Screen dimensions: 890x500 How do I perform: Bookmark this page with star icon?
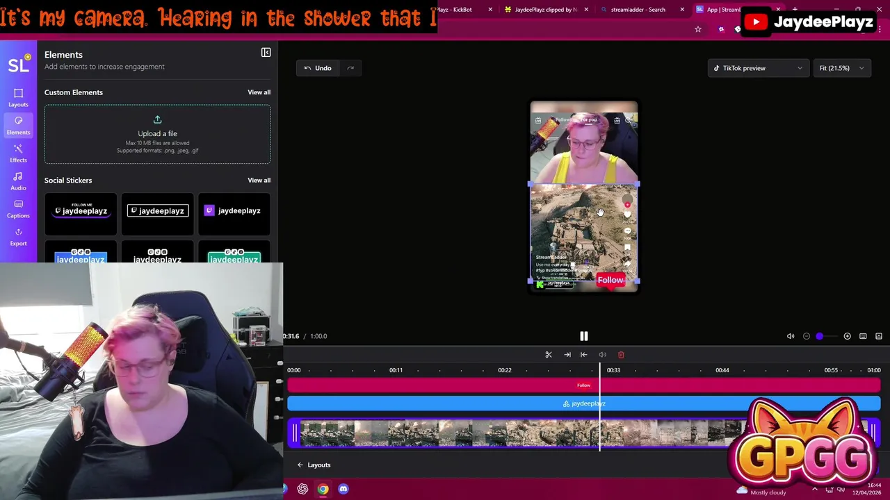698,29
